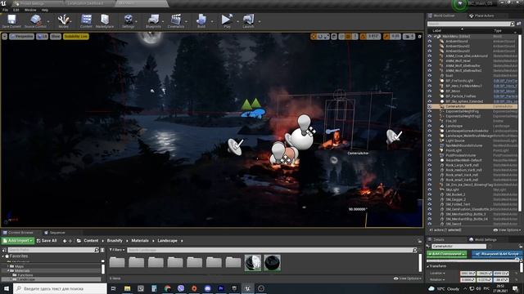524x294 pixels.
Task: Open the Location type dropdown in Transform
Action: coord(437,274)
